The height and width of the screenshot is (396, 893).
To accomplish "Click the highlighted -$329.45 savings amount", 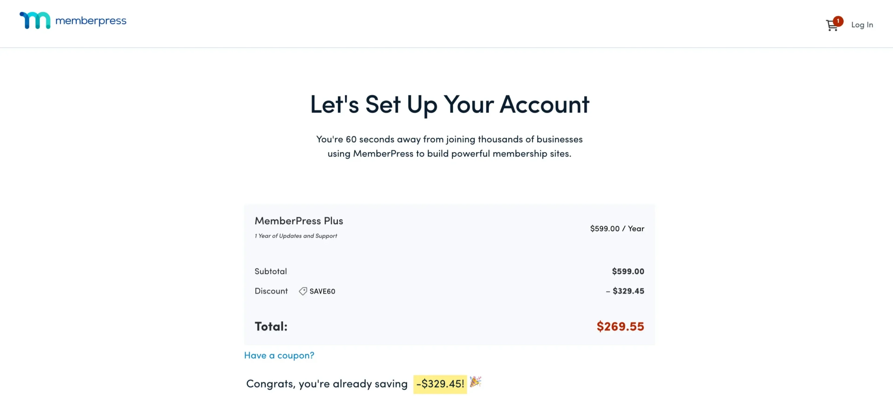I will click(440, 384).
